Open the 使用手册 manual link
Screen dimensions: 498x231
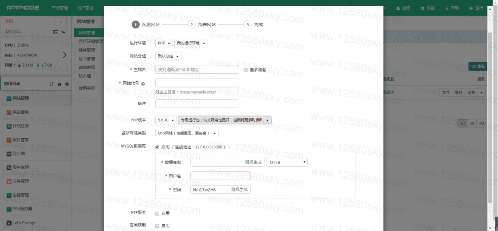pyautogui.click(x=87, y=88)
